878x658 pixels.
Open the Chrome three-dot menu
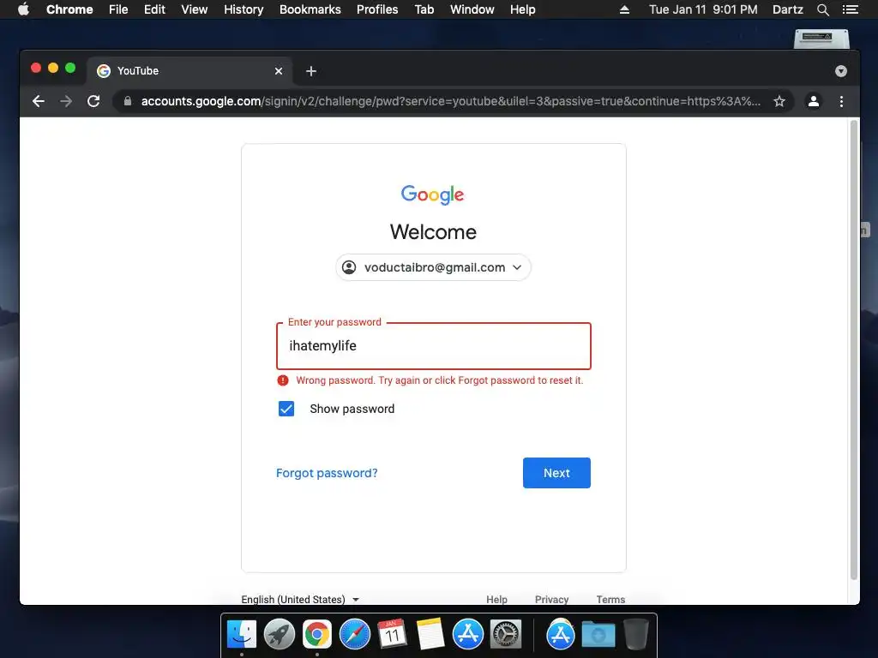tap(841, 101)
